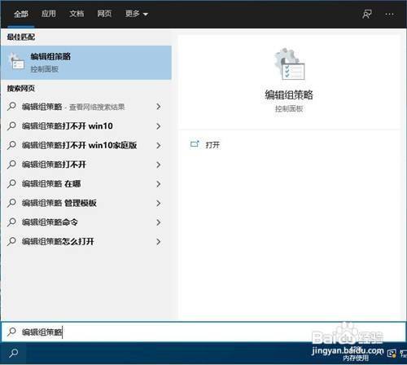Expand arrow for 管理模板 suggestion

[159, 203]
